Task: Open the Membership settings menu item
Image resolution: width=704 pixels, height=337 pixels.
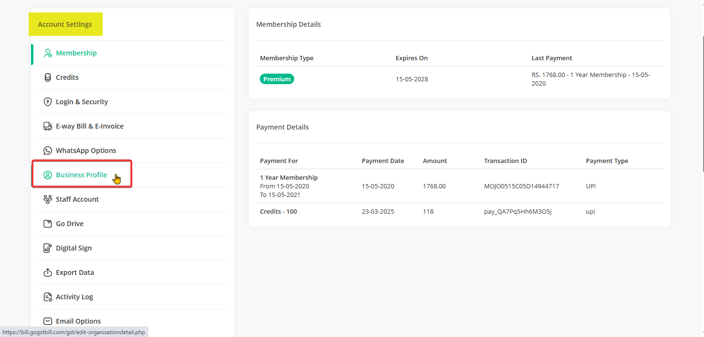Action: [76, 53]
